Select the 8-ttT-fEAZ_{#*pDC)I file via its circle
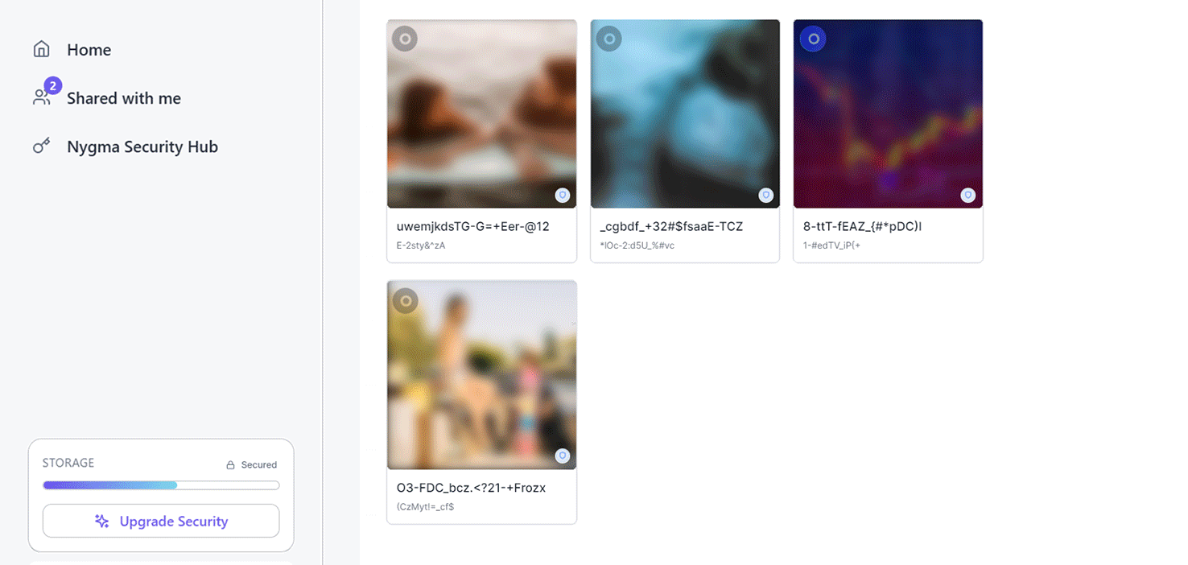Viewport: 1188px width, 565px height. pos(813,39)
